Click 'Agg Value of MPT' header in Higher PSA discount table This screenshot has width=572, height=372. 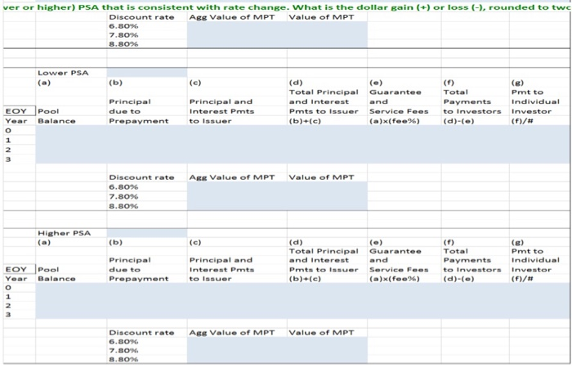(x=232, y=333)
